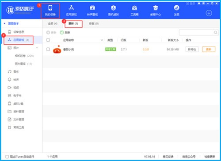Click the greyed 更新 toolbar button

(51, 32)
